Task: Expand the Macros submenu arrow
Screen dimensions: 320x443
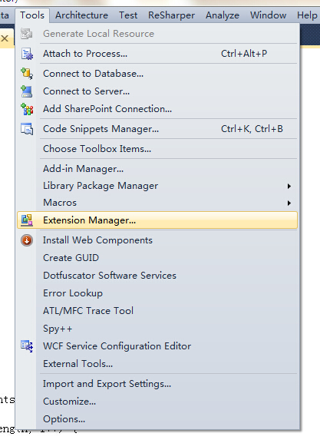Action: [289, 203]
